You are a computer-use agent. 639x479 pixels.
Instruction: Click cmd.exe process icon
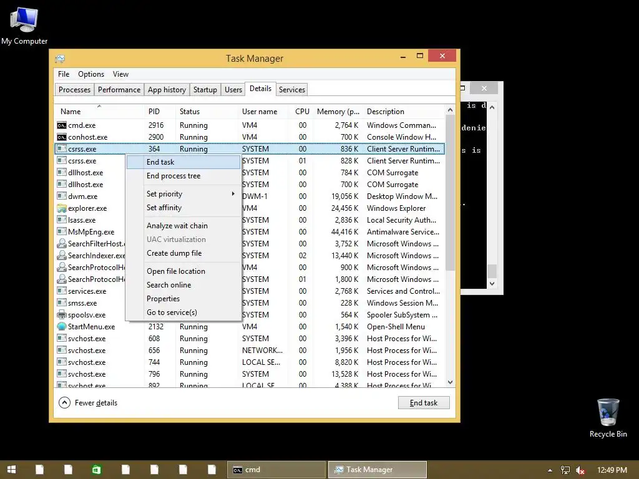[62, 125]
